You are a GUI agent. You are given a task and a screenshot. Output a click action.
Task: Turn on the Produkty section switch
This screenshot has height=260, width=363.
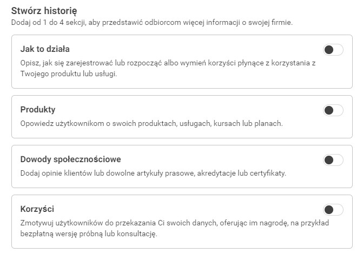coord(333,111)
